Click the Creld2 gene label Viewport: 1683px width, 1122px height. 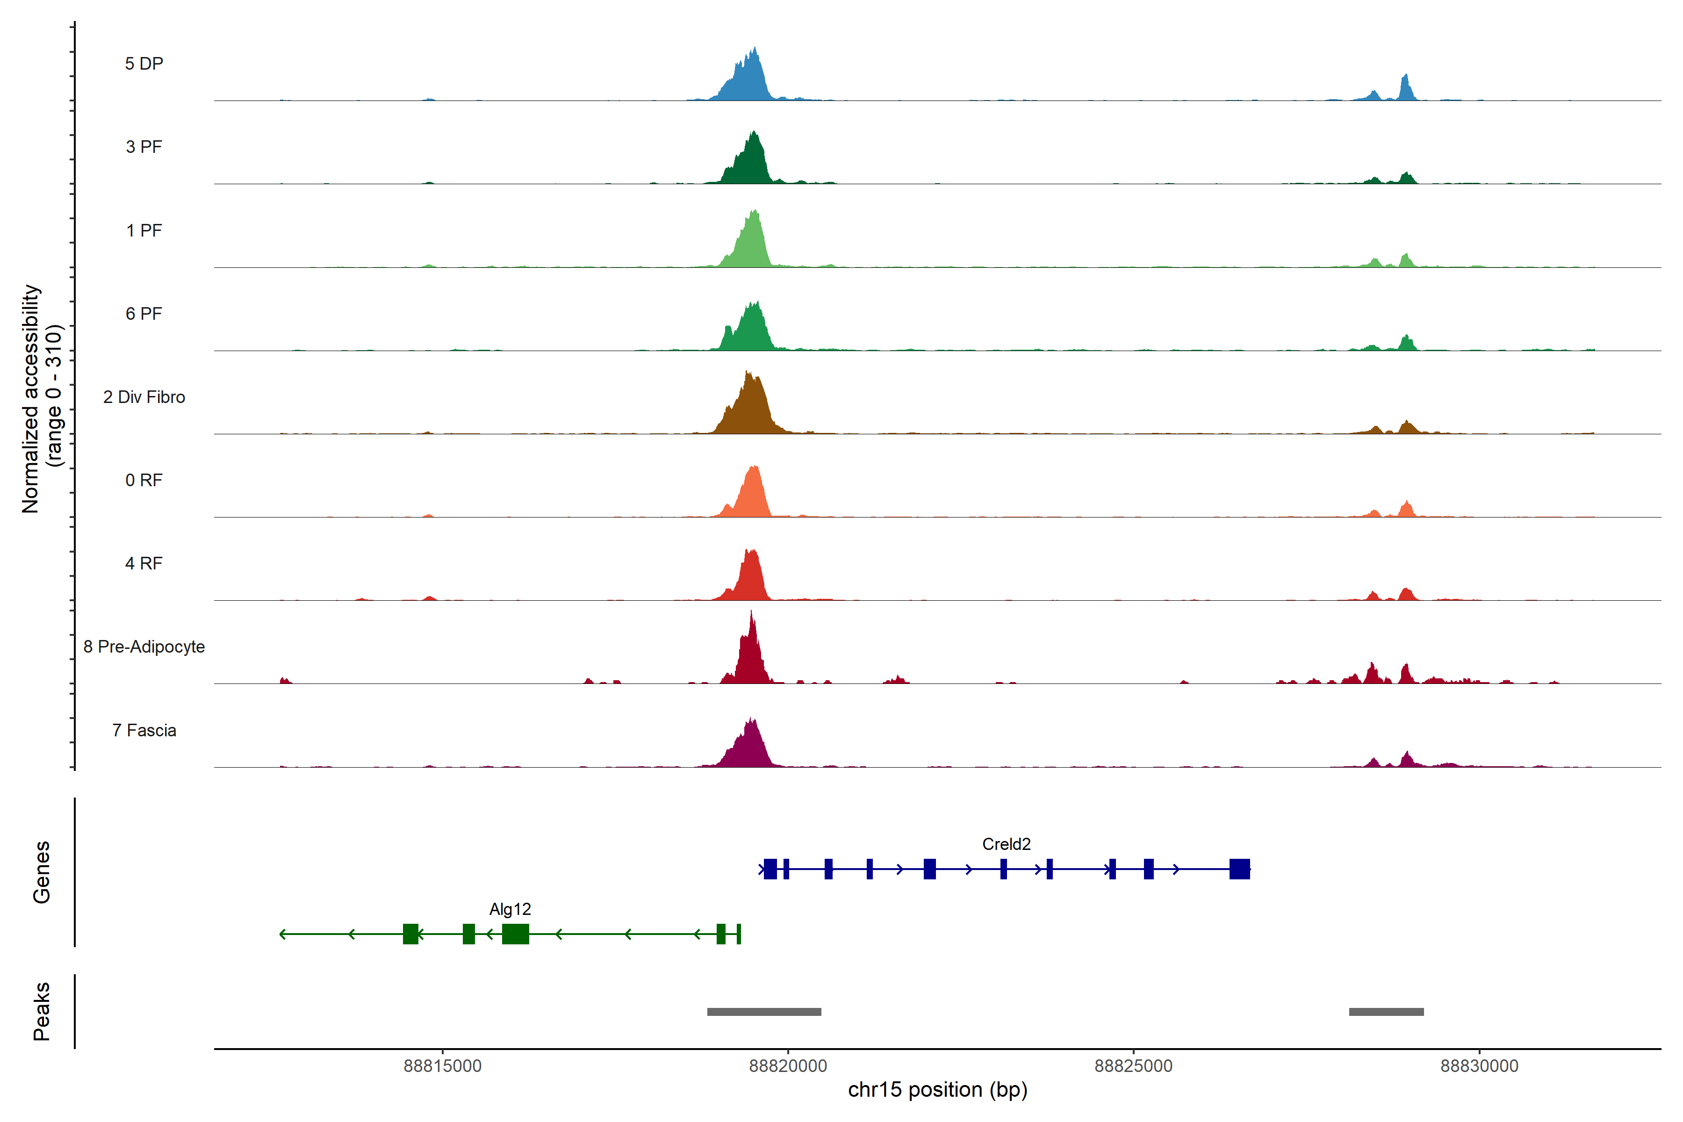pyautogui.click(x=1006, y=844)
